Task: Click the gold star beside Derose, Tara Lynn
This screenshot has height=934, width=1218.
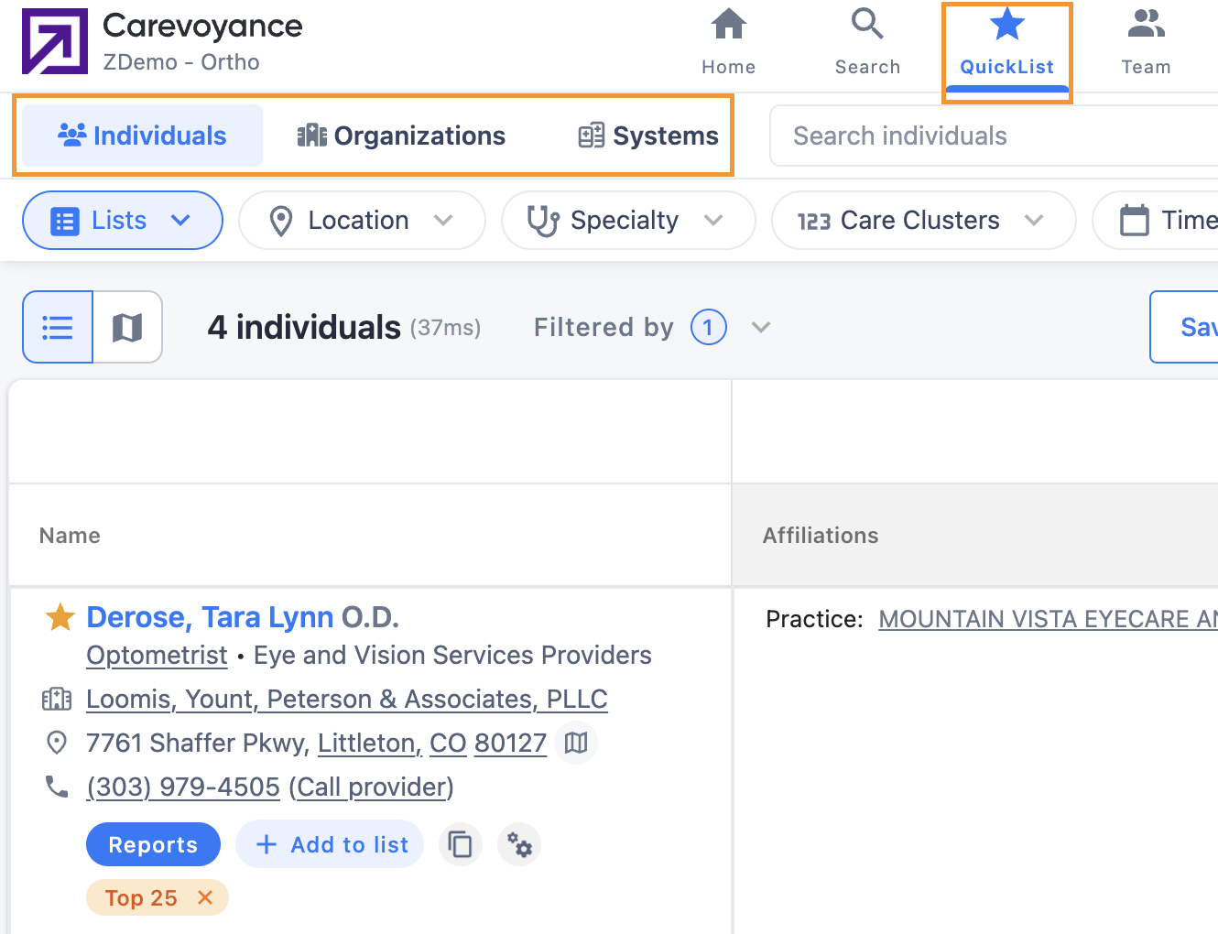Action: pos(60,617)
